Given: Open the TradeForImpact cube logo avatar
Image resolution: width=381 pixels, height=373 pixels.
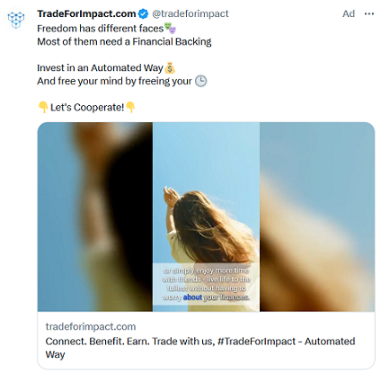Looking at the screenshot, I should (16, 20).
